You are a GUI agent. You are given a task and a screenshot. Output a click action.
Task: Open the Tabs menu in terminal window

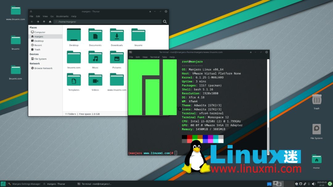click(x=164, y=57)
